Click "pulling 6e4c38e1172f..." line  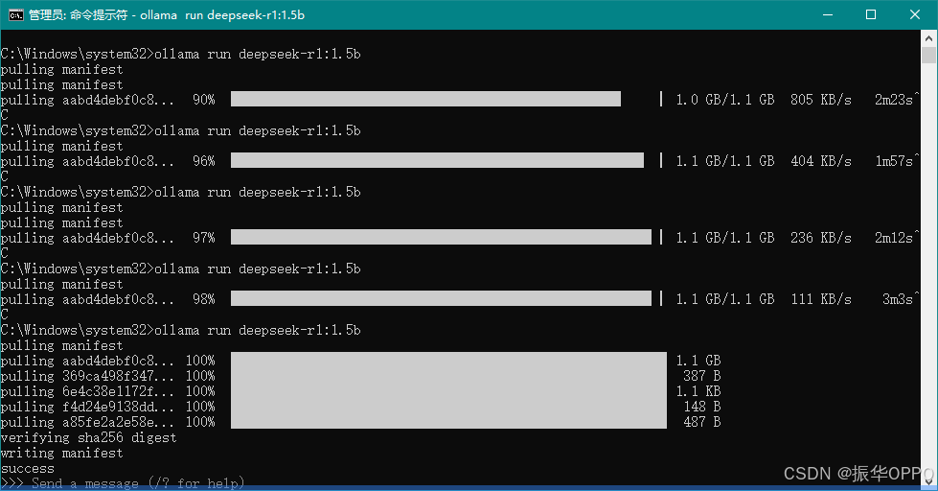pyautogui.click(x=88, y=391)
